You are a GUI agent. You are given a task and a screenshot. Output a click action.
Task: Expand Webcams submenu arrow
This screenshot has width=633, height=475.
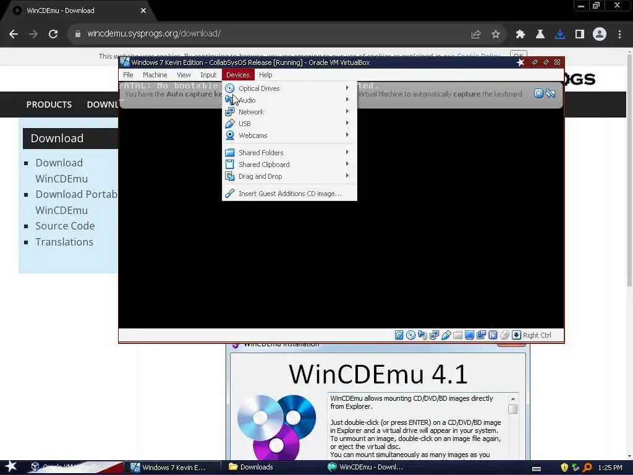pos(347,134)
